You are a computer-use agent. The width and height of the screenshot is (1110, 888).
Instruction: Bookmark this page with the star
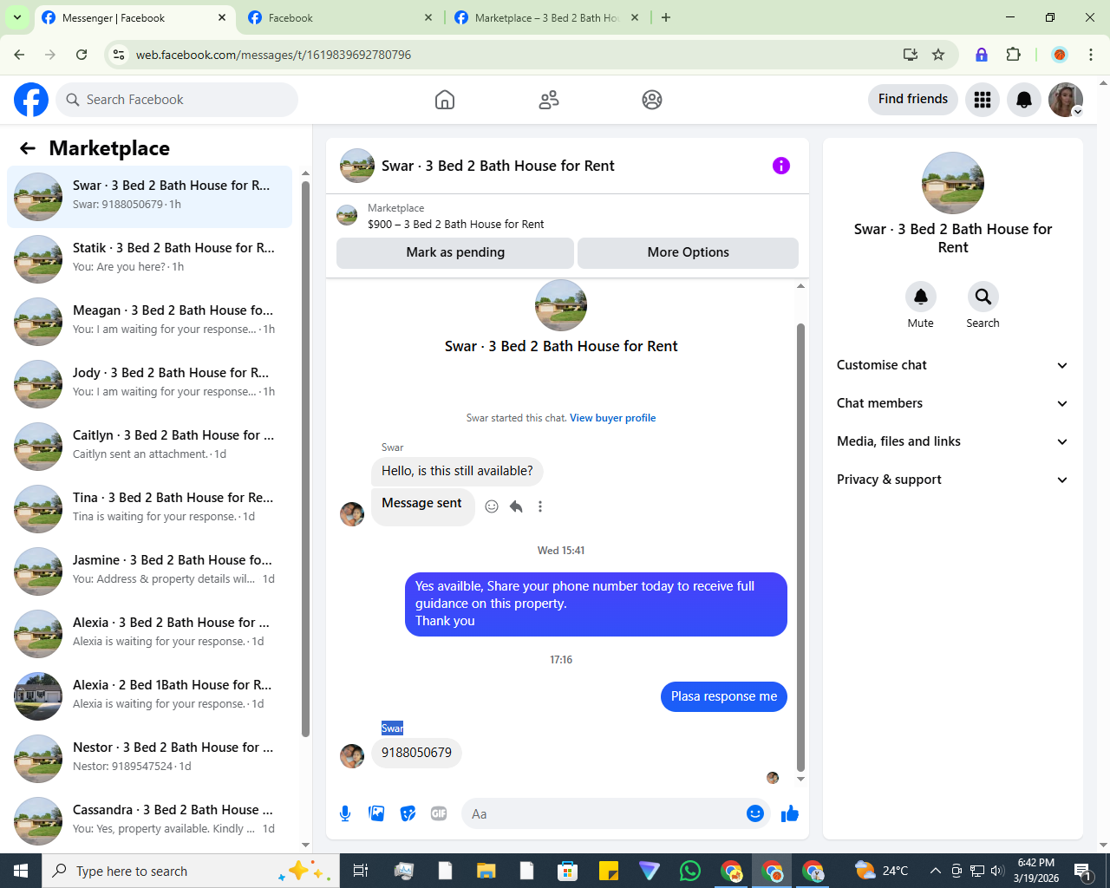point(938,55)
